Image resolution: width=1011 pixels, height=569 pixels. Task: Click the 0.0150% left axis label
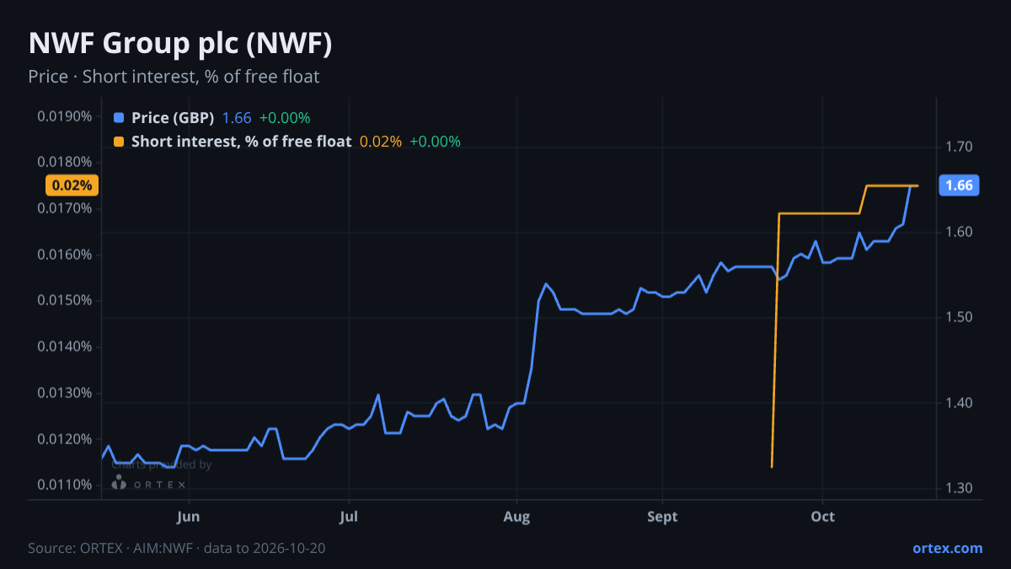[x=64, y=300]
